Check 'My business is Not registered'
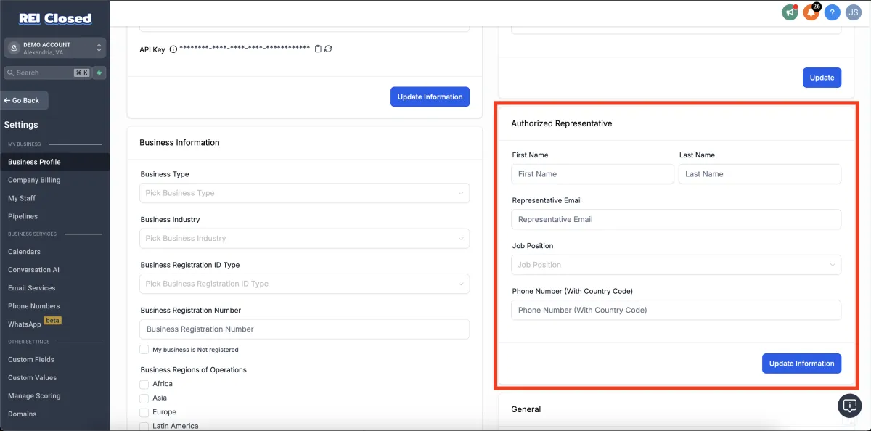This screenshot has width=871, height=431. pyautogui.click(x=144, y=350)
